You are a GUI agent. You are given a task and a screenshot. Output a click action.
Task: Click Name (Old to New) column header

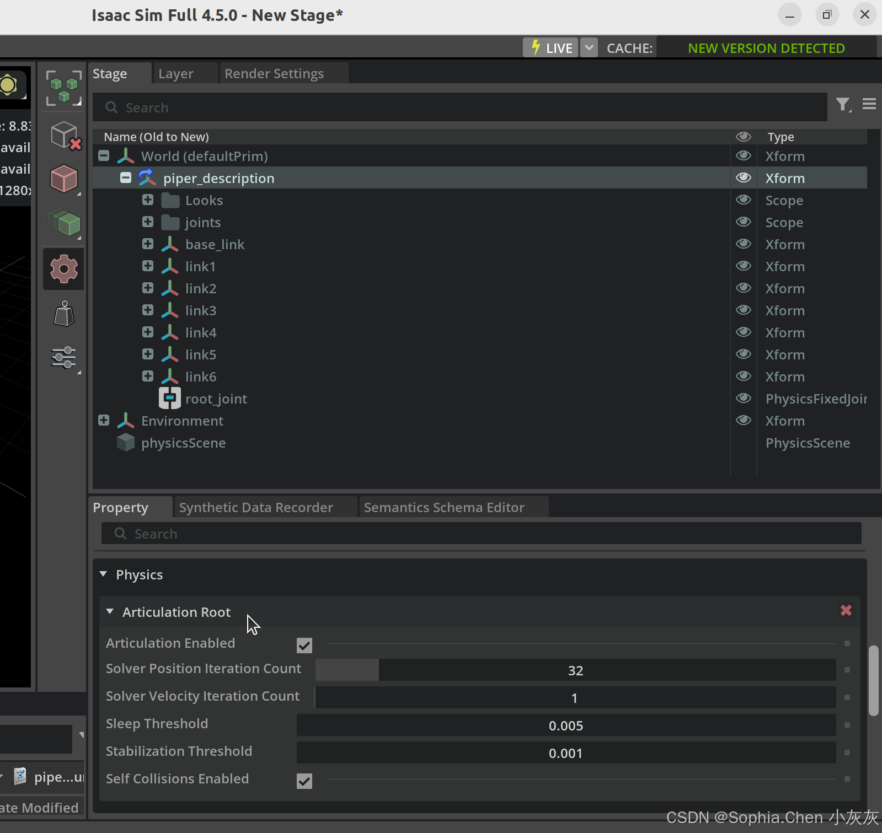pos(157,137)
